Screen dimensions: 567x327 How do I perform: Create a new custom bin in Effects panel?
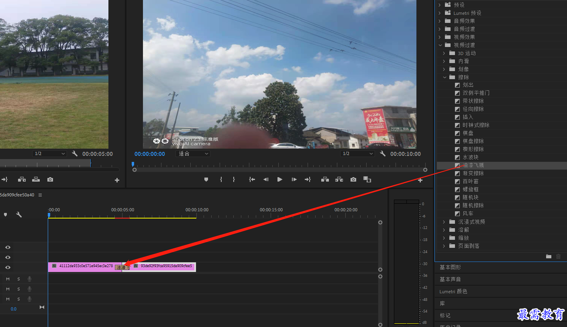click(x=549, y=256)
